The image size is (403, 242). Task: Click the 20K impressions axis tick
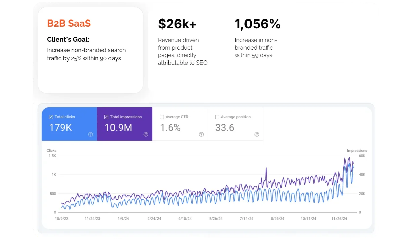pos(362,194)
